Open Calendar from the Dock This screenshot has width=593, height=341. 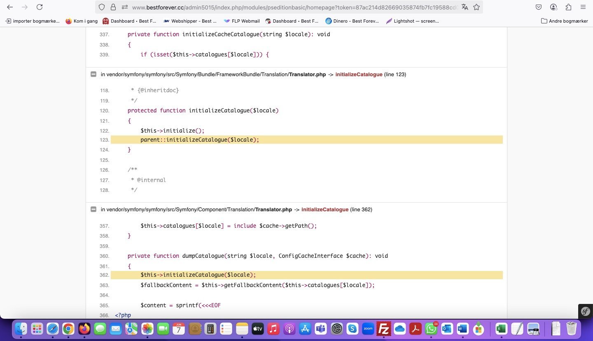[179, 329]
